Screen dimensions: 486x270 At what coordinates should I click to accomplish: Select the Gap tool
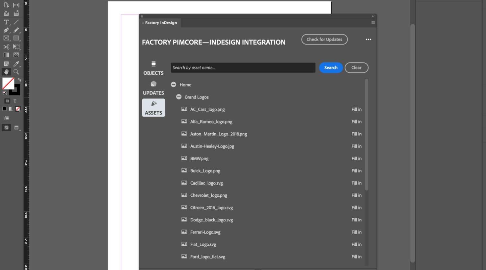pyautogui.click(x=16, y=5)
